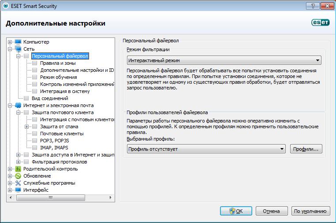
Task: Click the Родительский контроль icon
Action: [x=18, y=169]
